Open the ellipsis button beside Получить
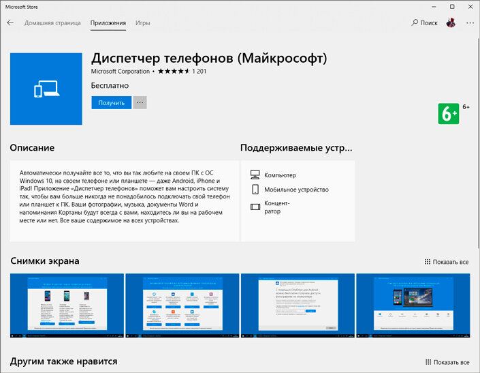This screenshot has height=373, width=480. pyautogui.click(x=140, y=103)
